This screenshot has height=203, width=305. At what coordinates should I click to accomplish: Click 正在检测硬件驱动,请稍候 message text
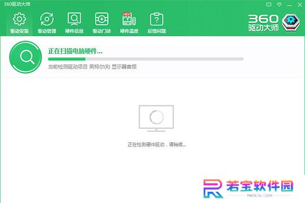pyautogui.click(x=157, y=144)
